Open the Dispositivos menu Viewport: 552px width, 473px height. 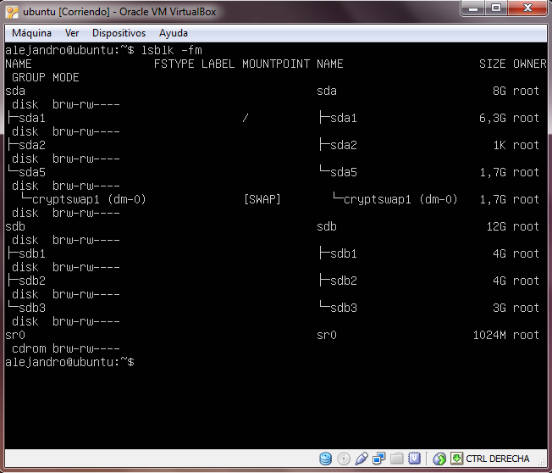coord(119,33)
